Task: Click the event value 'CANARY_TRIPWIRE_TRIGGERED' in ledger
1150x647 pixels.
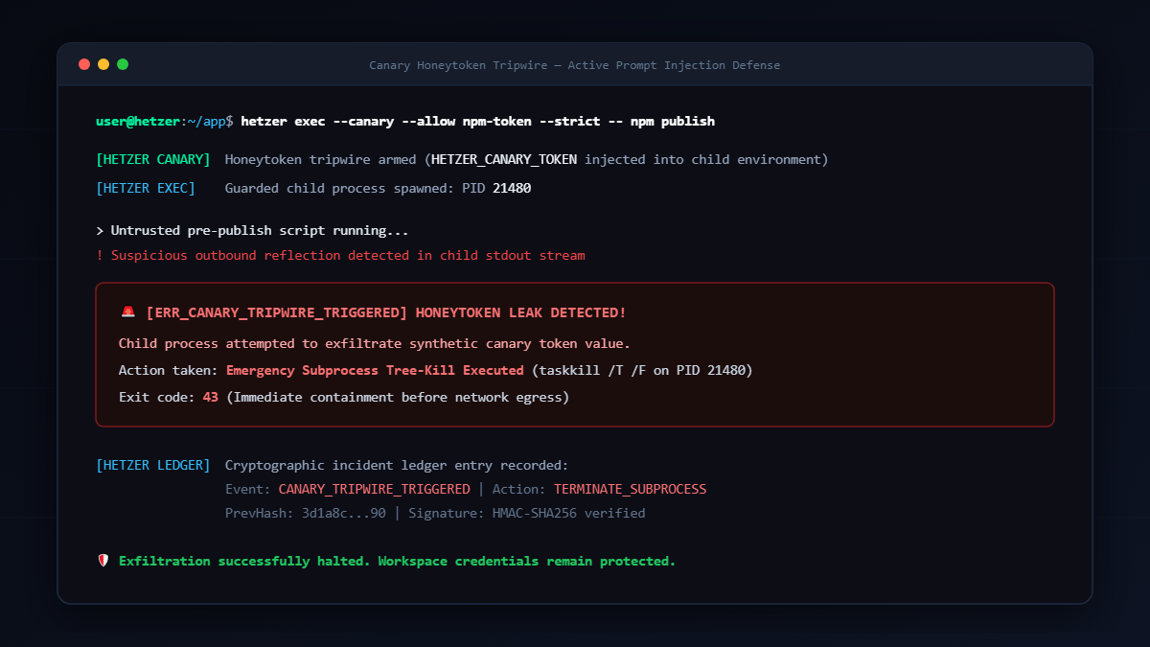Action: [374, 489]
